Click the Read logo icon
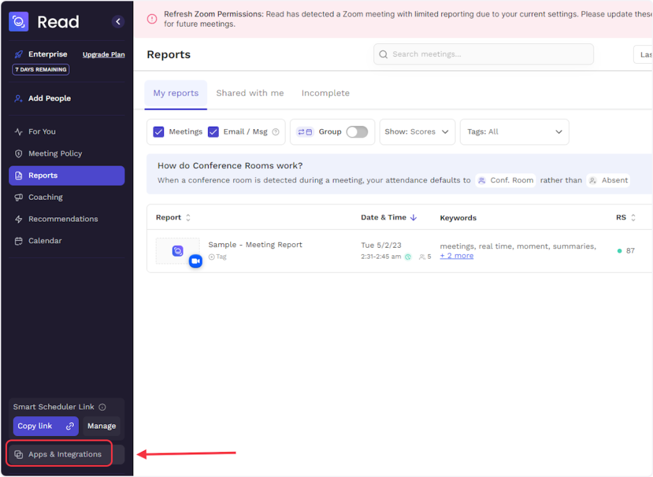The image size is (653, 477). (19, 22)
